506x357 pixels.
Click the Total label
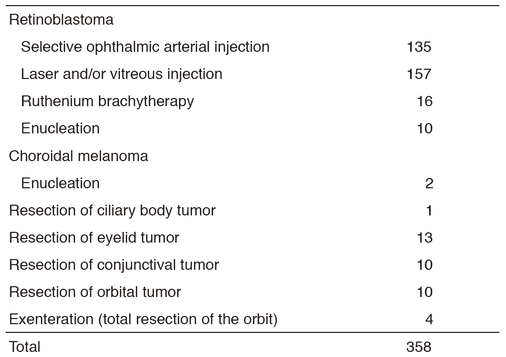pos(25,347)
